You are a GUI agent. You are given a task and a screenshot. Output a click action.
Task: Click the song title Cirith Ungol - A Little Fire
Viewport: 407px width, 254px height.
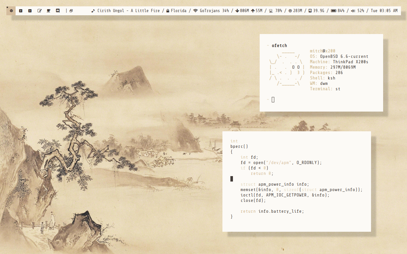(129, 11)
